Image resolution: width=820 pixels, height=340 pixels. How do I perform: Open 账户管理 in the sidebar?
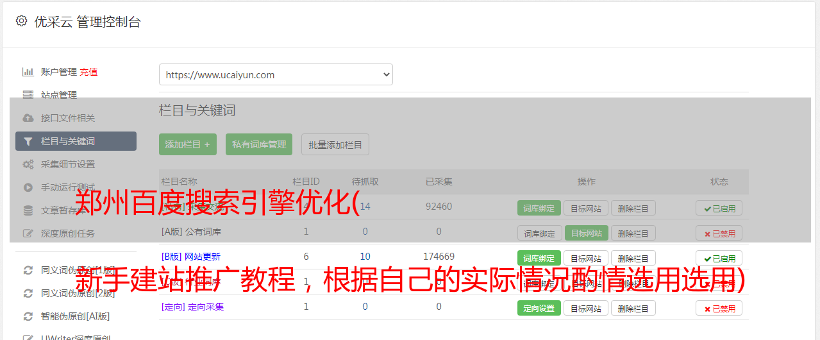(59, 72)
